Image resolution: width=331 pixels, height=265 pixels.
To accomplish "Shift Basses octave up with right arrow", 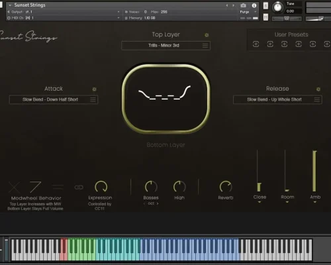I will click(x=158, y=203).
